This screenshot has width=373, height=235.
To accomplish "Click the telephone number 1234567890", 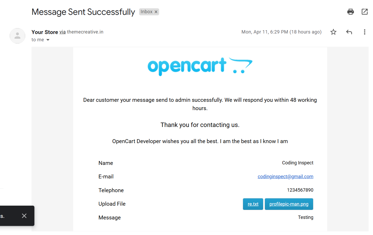I will click(x=300, y=190).
